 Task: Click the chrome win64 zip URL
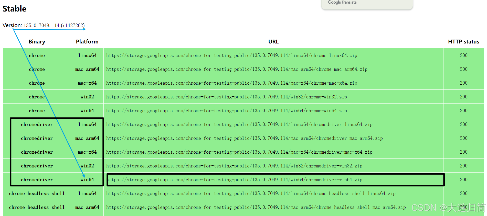click(226, 111)
